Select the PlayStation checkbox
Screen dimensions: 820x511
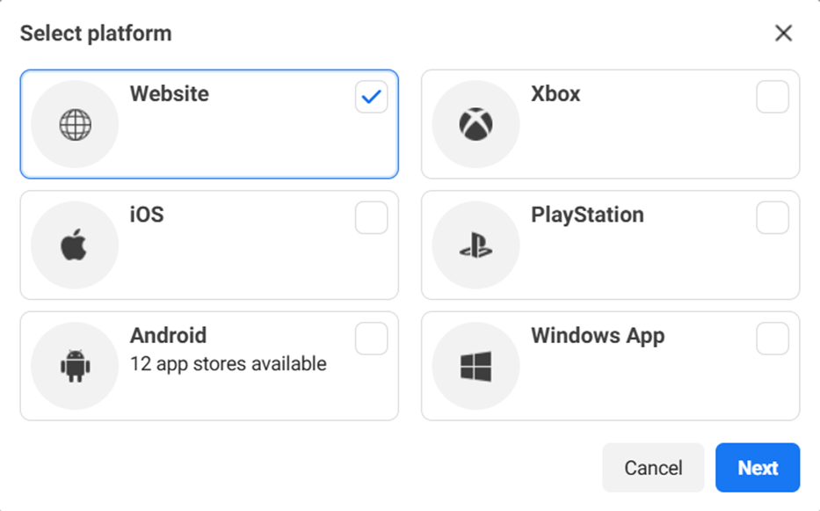pyautogui.click(x=773, y=217)
